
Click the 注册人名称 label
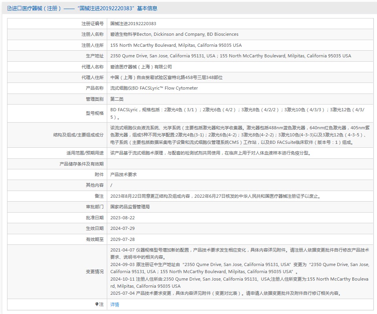tap(93, 34)
